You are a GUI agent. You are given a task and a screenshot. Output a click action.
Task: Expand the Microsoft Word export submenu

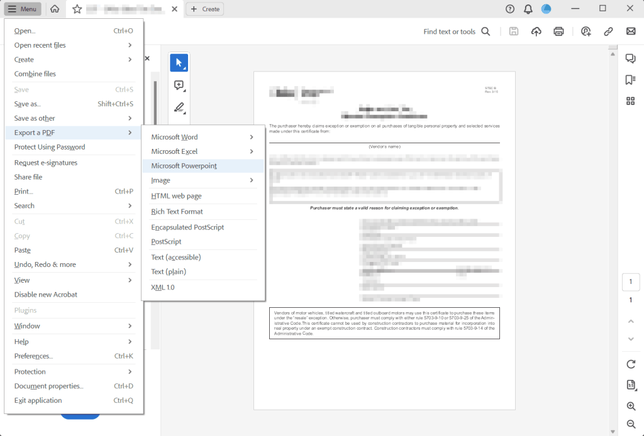tap(202, 136)
